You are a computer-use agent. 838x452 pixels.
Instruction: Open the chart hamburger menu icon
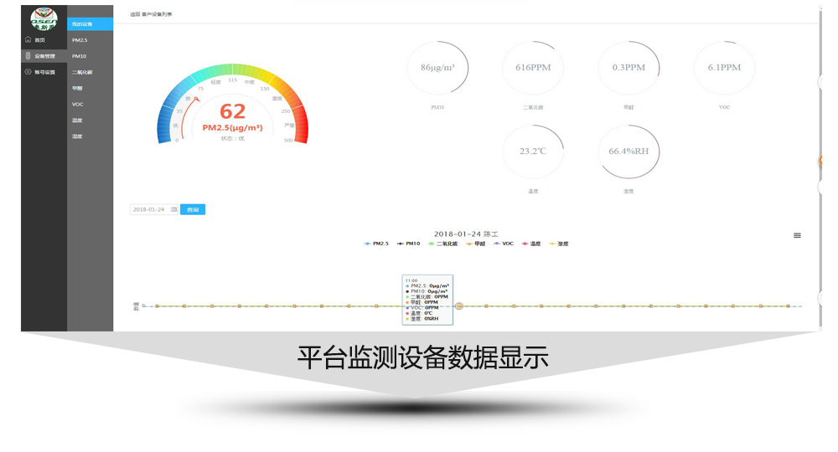click(x=797, y=235)
